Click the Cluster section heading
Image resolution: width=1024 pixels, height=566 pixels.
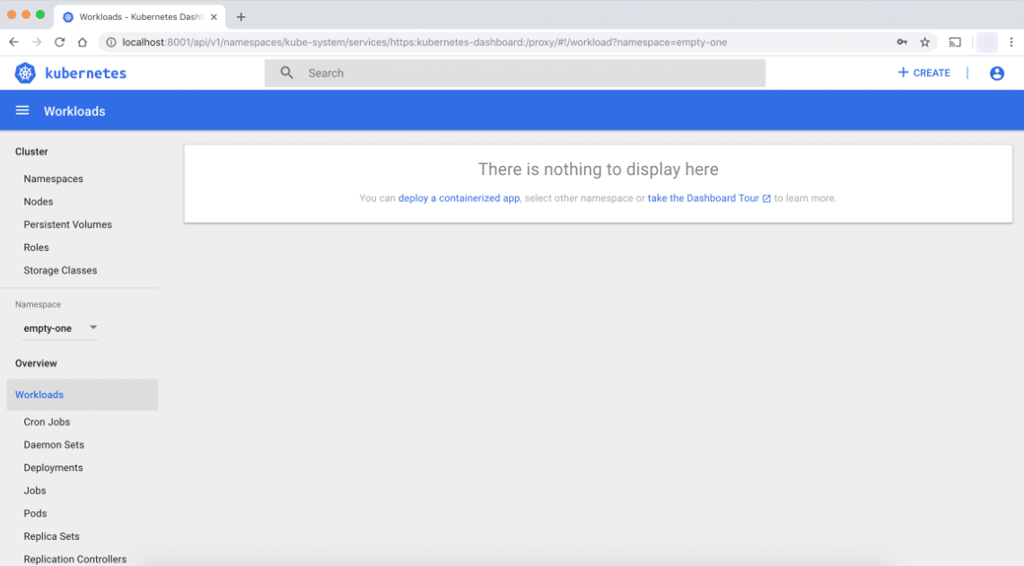click(31, 152)
